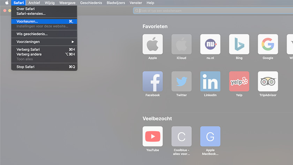This screenshot has width=293, height=165.
Task: Open the Bing favorite tile
Action: coord(239,44)
